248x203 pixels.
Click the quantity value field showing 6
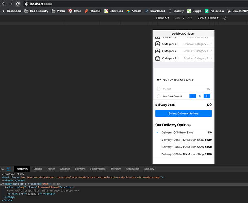coord(200,96)
